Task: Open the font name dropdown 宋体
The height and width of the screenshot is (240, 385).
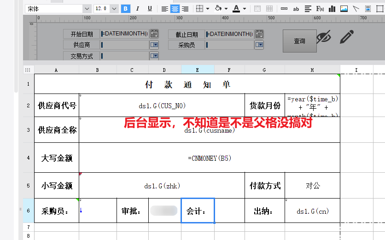Action: point(87,9)
